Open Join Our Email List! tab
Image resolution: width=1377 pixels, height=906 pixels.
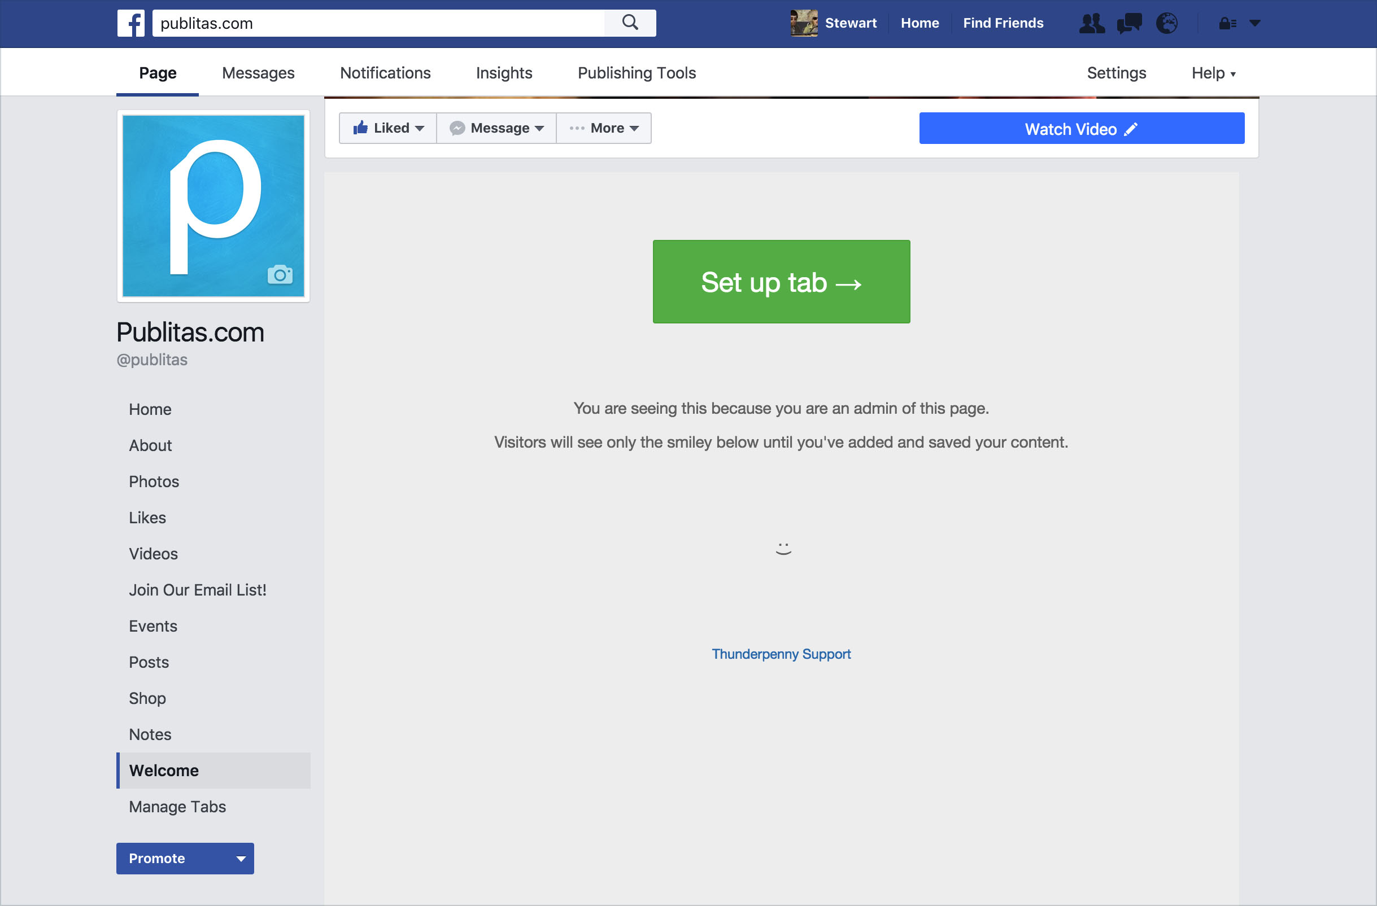pyautogui.click(x=198, y=590)
